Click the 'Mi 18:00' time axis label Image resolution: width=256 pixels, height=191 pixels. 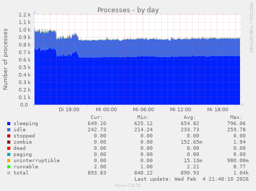coord(217,110)
